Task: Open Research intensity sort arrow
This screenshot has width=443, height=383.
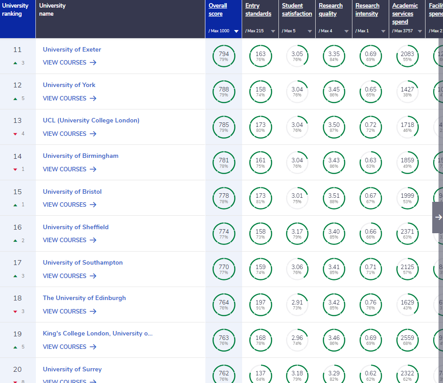Action: (x=383, y=31)
